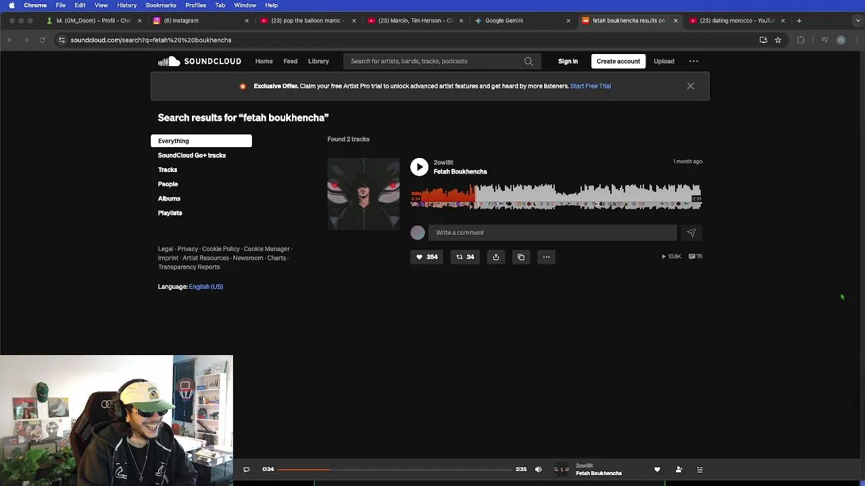Open the Cookie Policy link
This screenshot has width=865, height=486.
pyautogui.click(x=221, y=249)
